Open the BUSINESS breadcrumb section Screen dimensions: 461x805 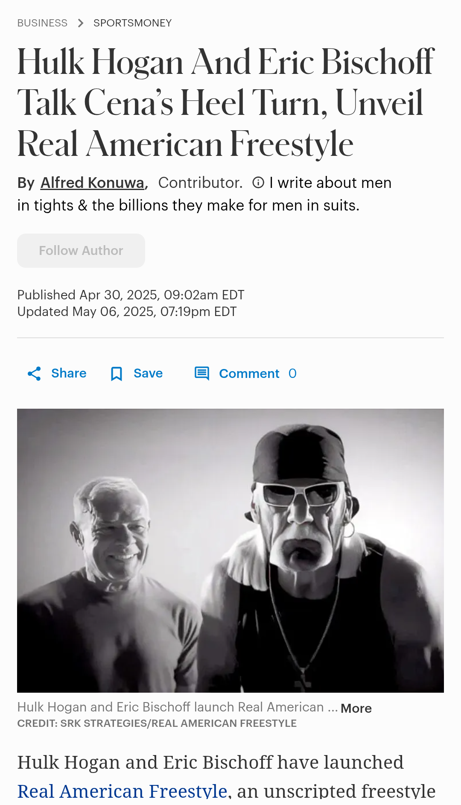(42, 23)
